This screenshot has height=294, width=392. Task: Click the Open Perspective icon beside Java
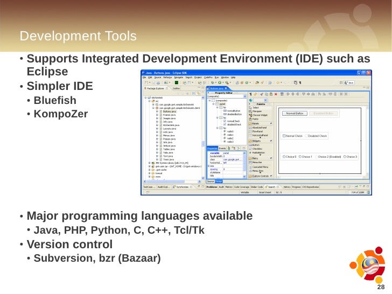point(341,83)
